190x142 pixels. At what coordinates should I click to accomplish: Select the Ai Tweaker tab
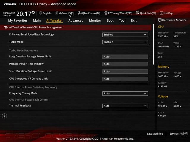pyautogui.click(x=55, y=20)
